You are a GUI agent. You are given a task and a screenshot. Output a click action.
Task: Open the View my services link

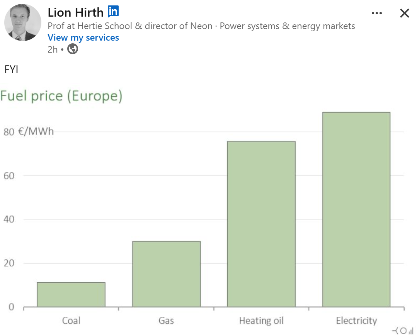click(83, 38)
